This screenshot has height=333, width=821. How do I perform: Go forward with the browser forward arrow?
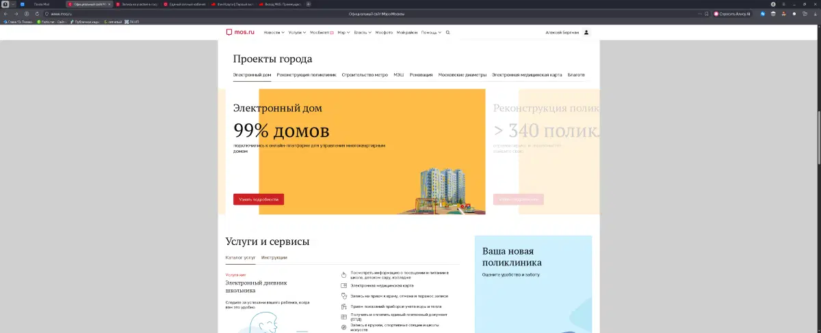pyautogui.click(x=16, y=13)
